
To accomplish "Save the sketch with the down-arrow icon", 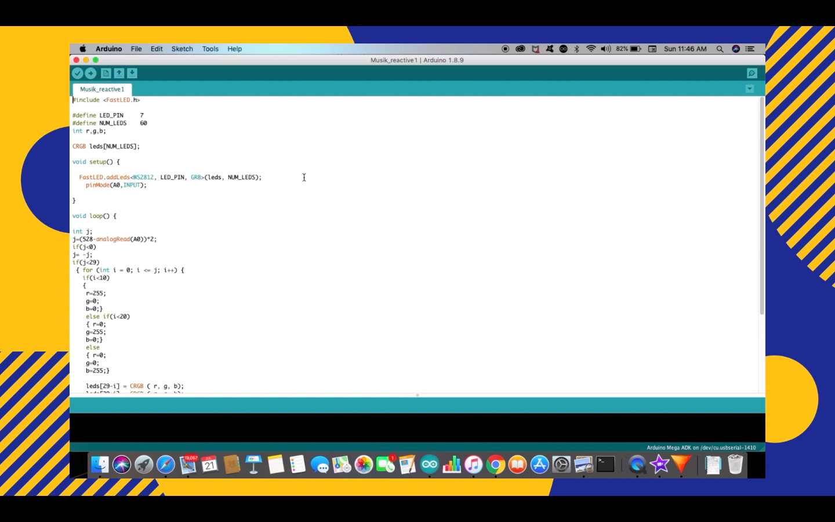I will [132, 73].
